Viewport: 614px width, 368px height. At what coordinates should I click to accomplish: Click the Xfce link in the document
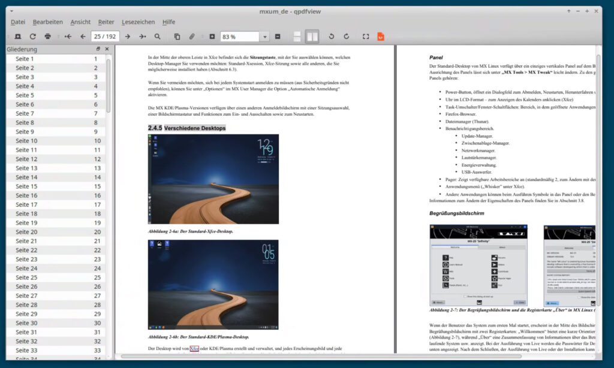[x=194, y=348]
